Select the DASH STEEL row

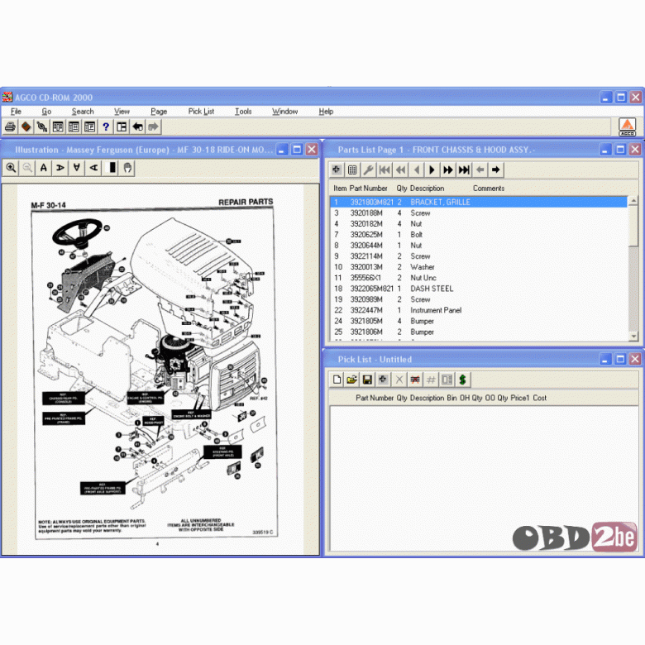coord(479,289)
